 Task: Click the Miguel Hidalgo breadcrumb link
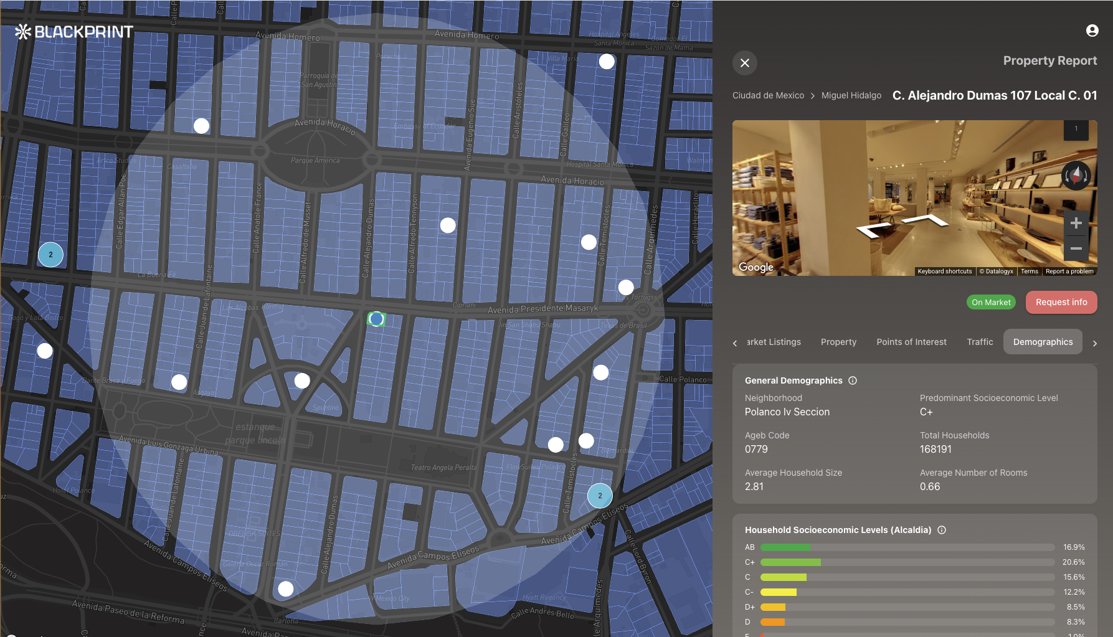[851, 95]
